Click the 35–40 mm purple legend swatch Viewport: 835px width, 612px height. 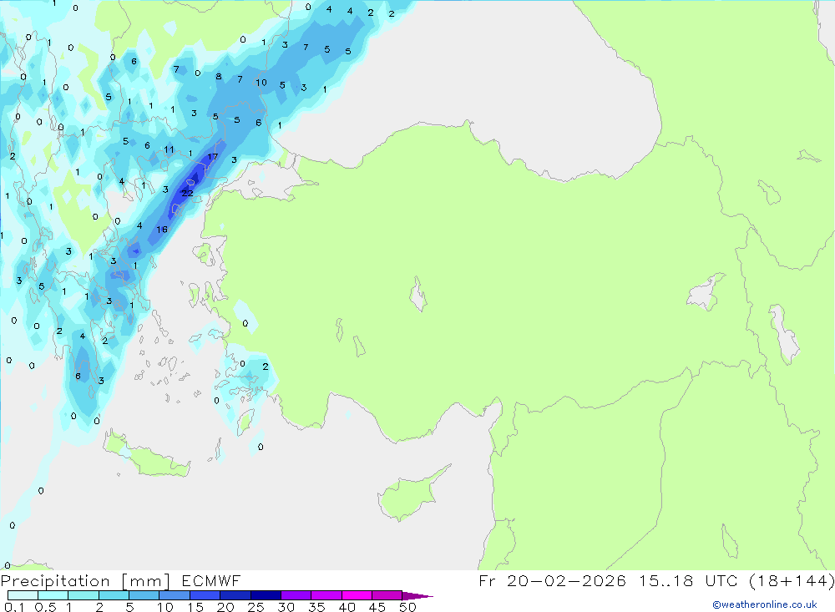click(326, 595)
